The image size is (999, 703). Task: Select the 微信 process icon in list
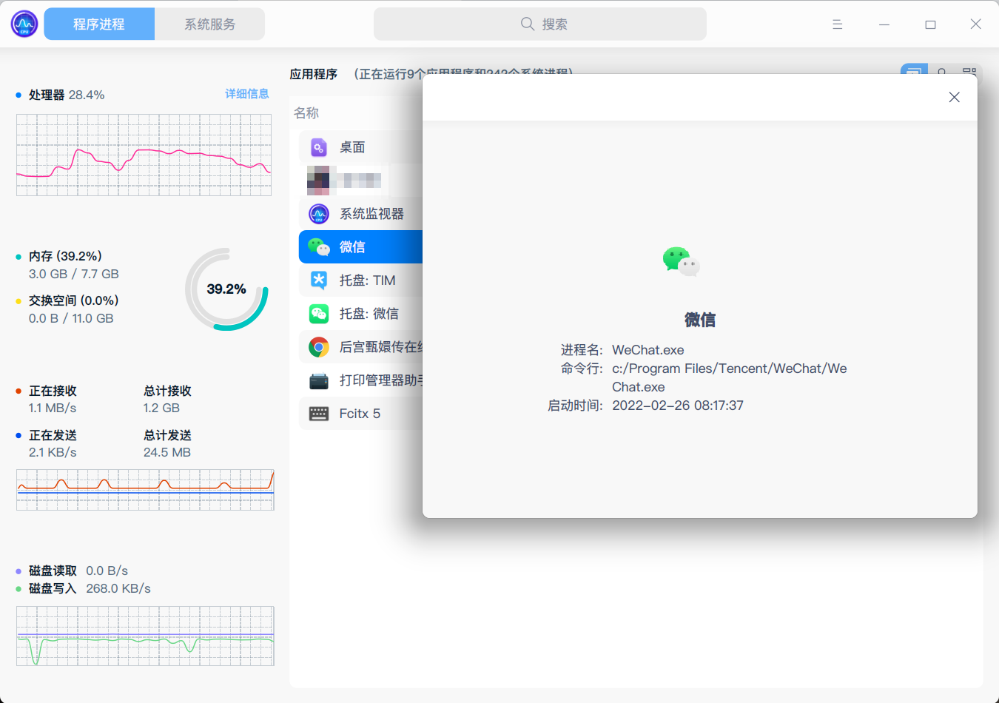click(x=318, y=246)
